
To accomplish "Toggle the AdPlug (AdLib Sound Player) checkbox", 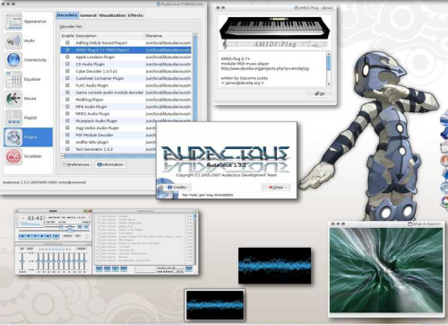I will click(x=67, y=43).
